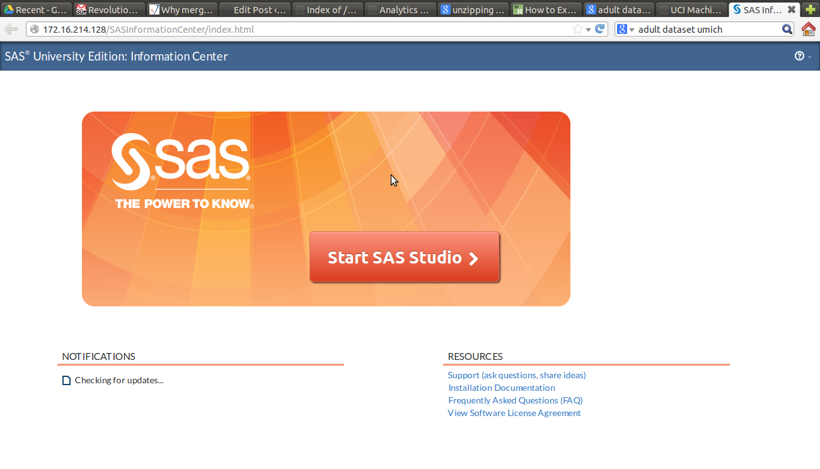This screenshot has width=820, height=469.
Task: Click the Firefox home icon
Action: point(808,29)
